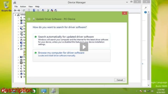Select the Batteries category icon
The image size is (168, 94).
(21, 20)
